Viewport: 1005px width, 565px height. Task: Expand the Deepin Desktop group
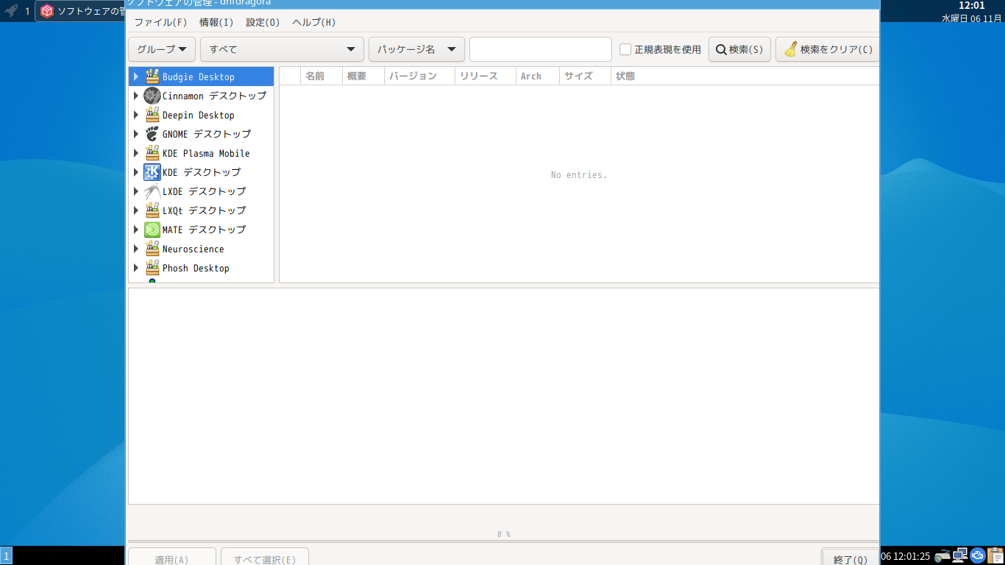tap(136, 115)
